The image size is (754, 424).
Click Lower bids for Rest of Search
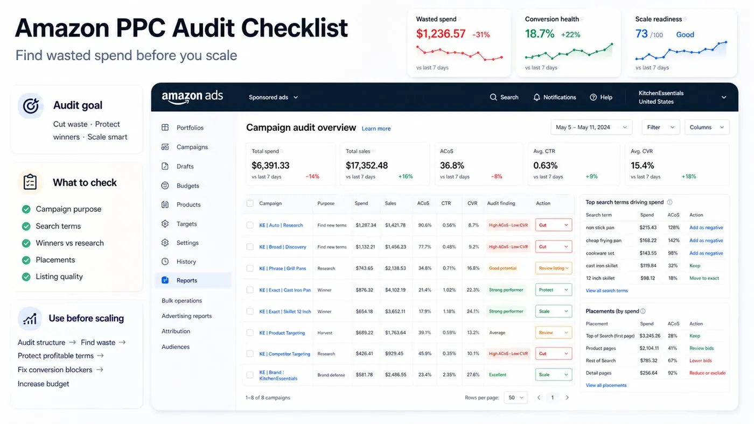coord(701,361)
